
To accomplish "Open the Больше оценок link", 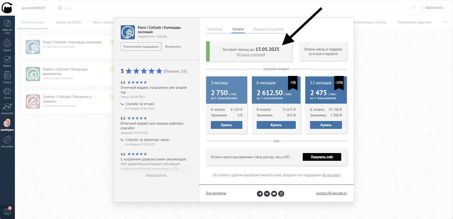I will pos(156,175).
